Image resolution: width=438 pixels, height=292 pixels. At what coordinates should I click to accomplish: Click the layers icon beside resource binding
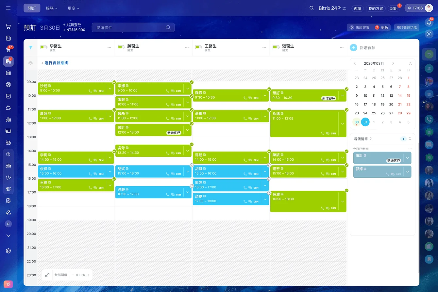pyautogui.click(x=30, y=63)
